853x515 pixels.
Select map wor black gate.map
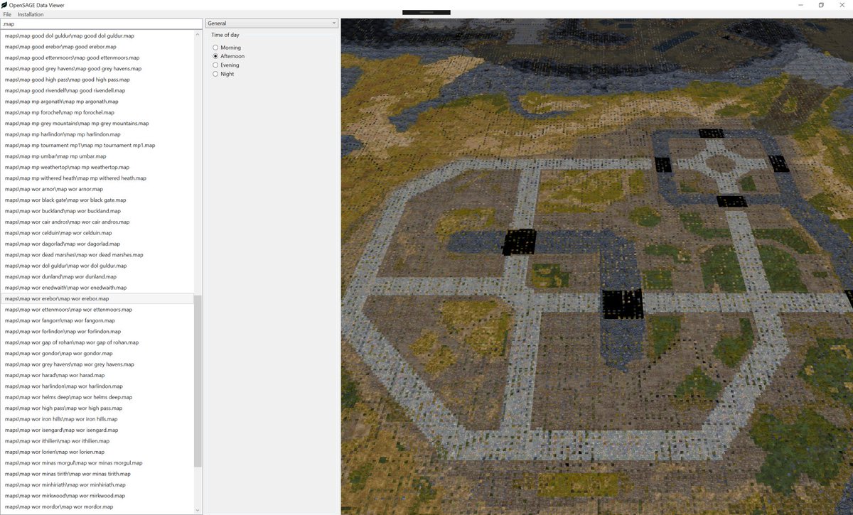point(97,200)
